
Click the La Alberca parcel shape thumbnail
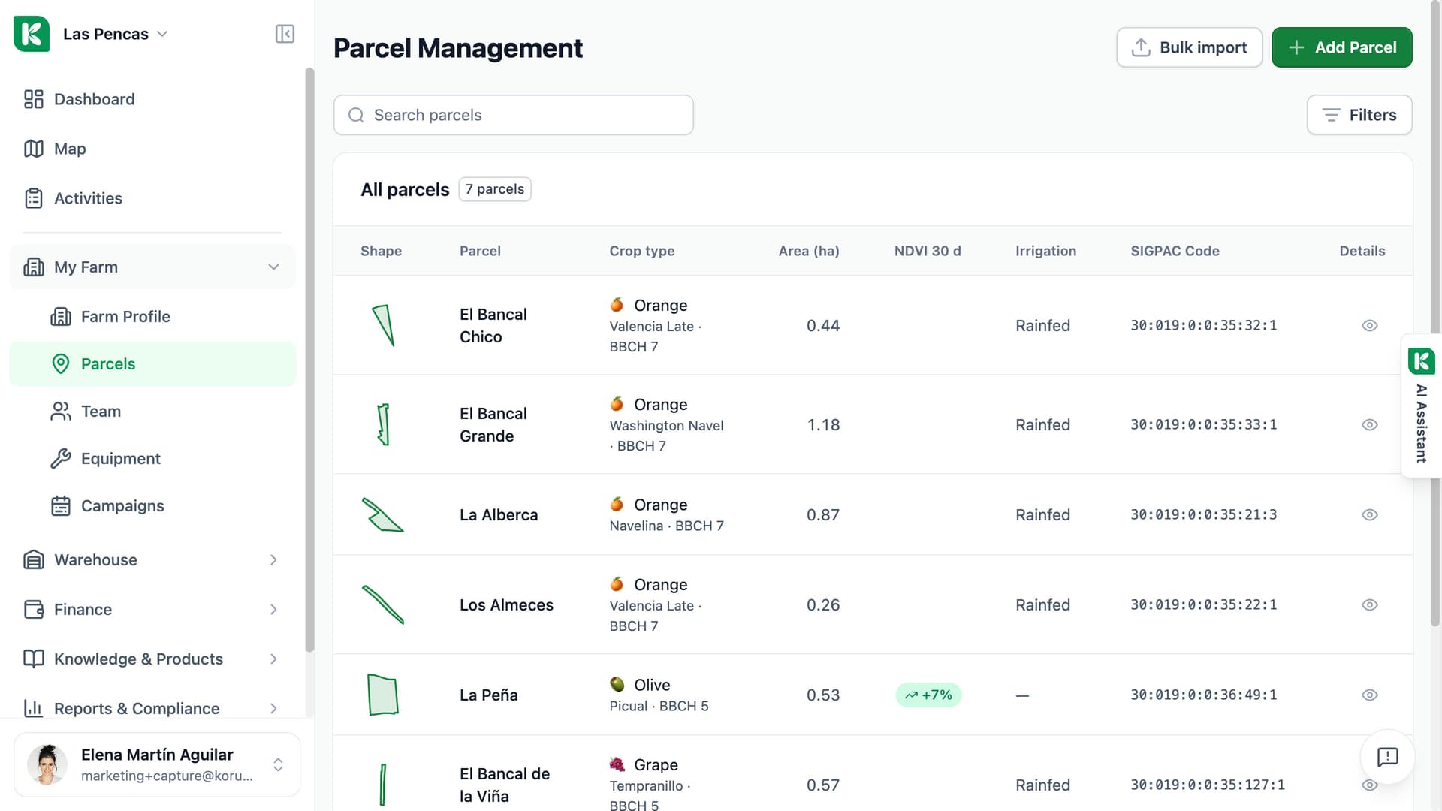click(x=383, y=515)
